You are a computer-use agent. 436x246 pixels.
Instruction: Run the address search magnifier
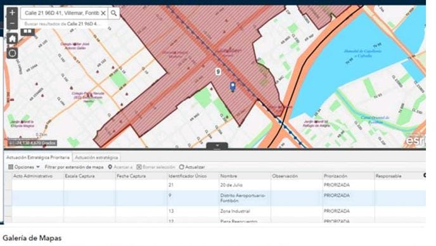pyautogui.click(x=113, y=13)
